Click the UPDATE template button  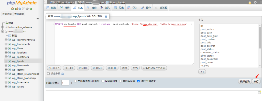(97, 68)
